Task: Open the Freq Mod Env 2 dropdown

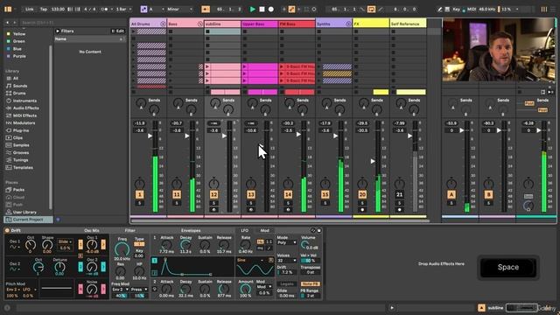Action: 120,290
